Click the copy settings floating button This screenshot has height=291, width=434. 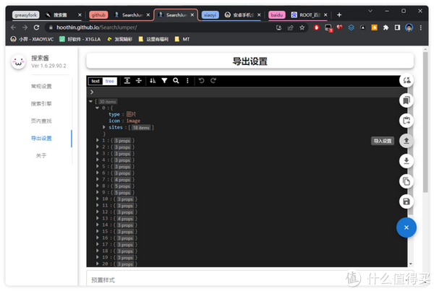(x=406, y=181)
